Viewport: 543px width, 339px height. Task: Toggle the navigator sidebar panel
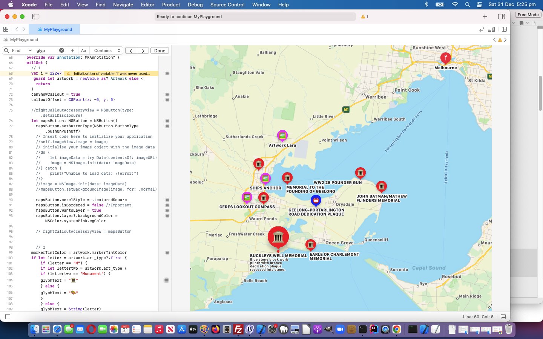tap(36, 17)
